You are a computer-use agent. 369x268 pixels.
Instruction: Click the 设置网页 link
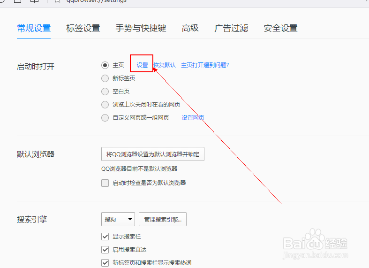pos(193,117)
